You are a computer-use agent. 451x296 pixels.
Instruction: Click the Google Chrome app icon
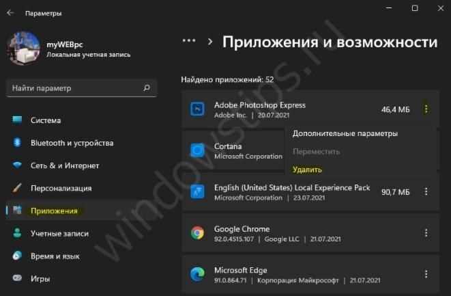coord(198,233)
